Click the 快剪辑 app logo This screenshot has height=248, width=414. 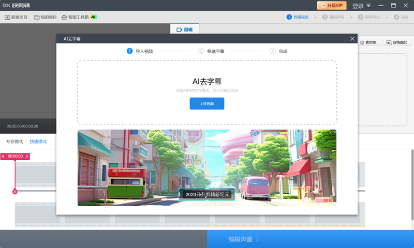[16, 5]
